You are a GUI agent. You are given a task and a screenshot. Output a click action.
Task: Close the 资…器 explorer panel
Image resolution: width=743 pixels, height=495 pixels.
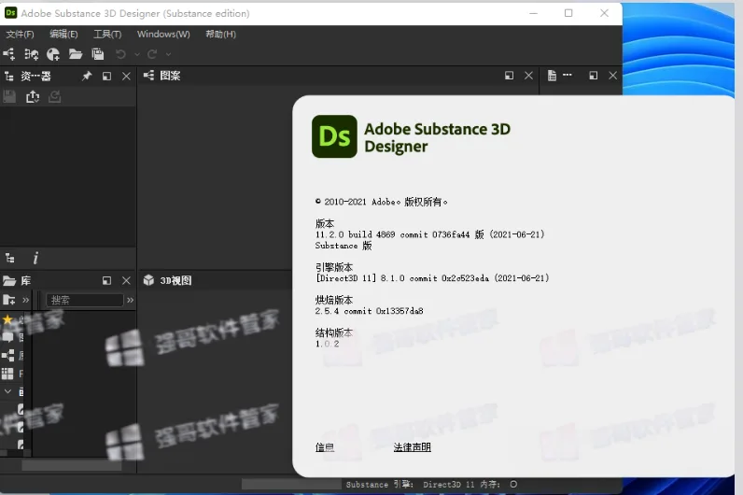[126, 77]
